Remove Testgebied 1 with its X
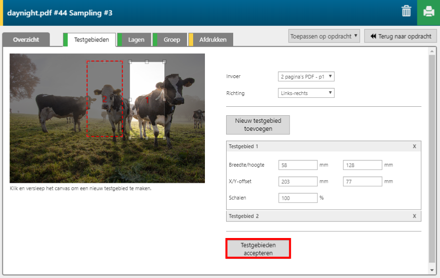 pyautogui.click(x=414, y=146)
